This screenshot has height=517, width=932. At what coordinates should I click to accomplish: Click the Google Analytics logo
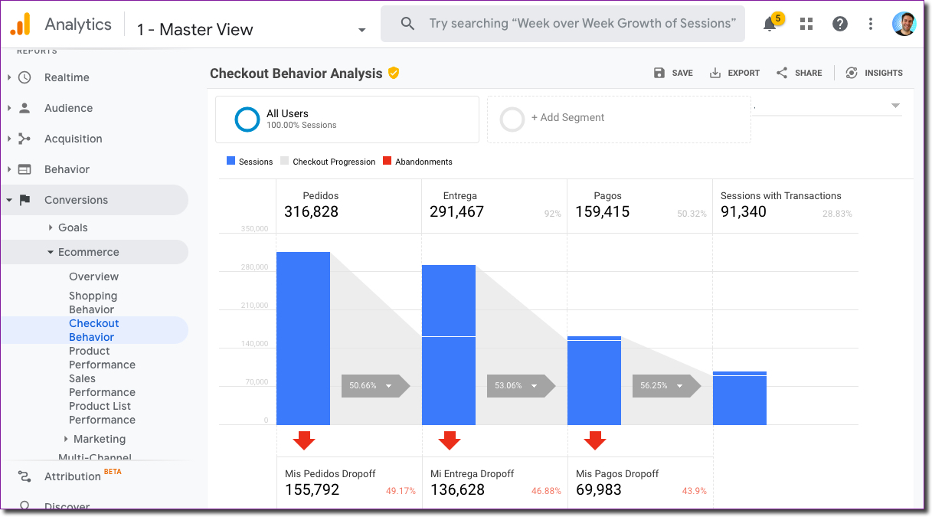[21, 24]
